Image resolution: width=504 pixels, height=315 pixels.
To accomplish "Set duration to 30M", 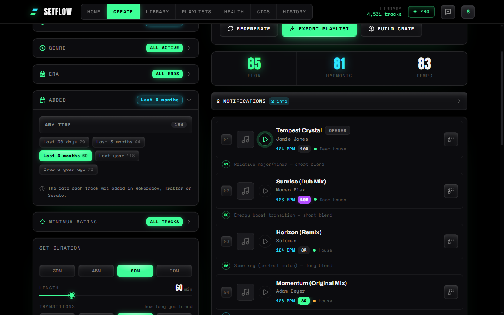I will (57, 271).
